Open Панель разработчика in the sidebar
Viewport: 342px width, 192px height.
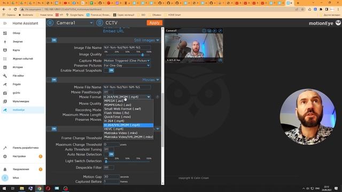point(22,148)
